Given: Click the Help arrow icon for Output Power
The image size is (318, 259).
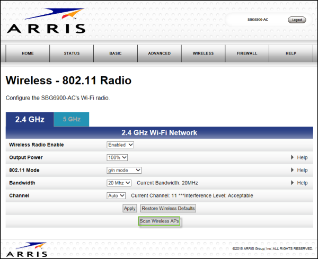Looking at the screenshot, I should tap(291, 158).
